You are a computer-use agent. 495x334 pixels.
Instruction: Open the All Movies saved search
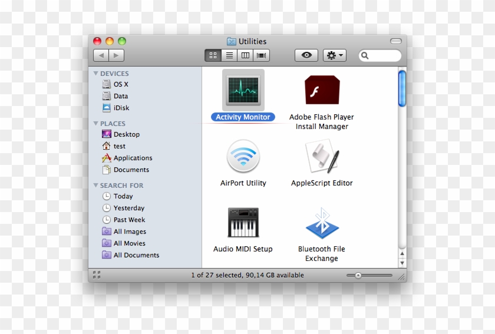click(x=124, y=243)
